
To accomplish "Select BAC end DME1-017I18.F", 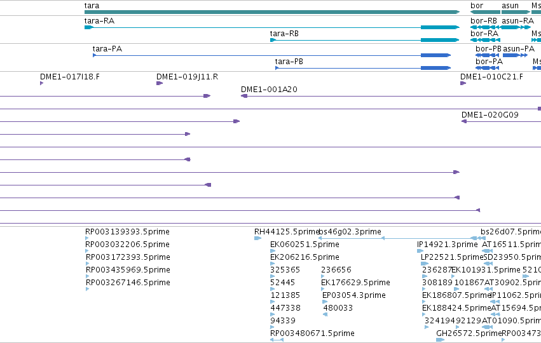I will pos(70,76).
